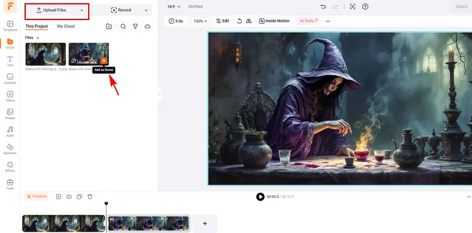Open the 16:9 aspect ratio dropdown
This screenshot has height=233, width=472.
point(174,7)
